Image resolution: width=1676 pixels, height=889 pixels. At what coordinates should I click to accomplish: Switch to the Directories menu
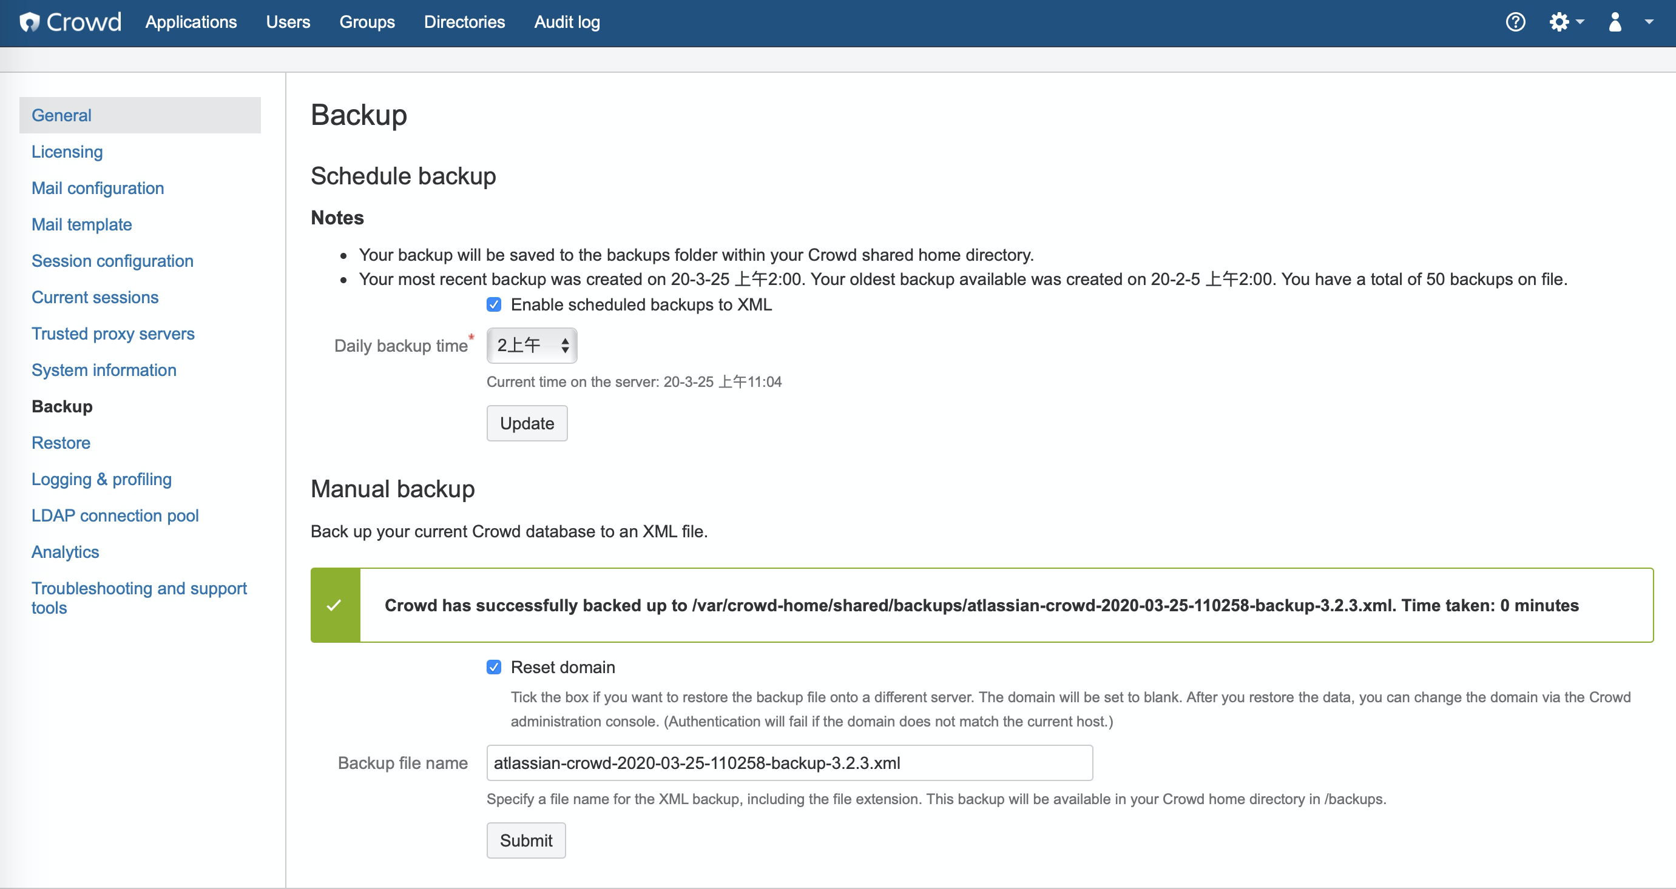[x=465, y=21]
